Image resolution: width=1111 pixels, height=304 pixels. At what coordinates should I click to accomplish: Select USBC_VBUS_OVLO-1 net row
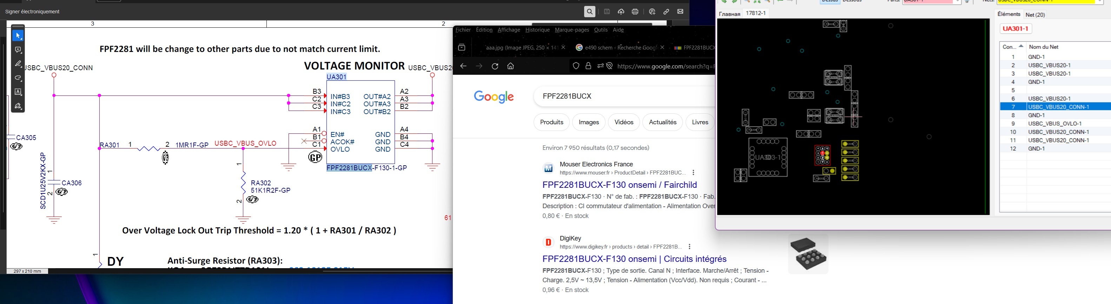[1056, 124]
